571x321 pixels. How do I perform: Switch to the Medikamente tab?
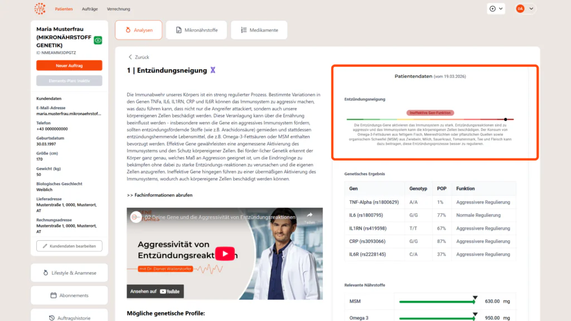[259, 30]
